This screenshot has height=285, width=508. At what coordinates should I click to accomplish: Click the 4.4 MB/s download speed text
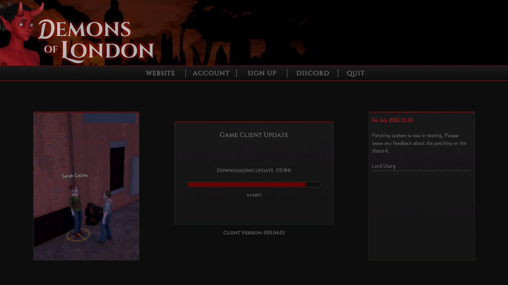254,195
